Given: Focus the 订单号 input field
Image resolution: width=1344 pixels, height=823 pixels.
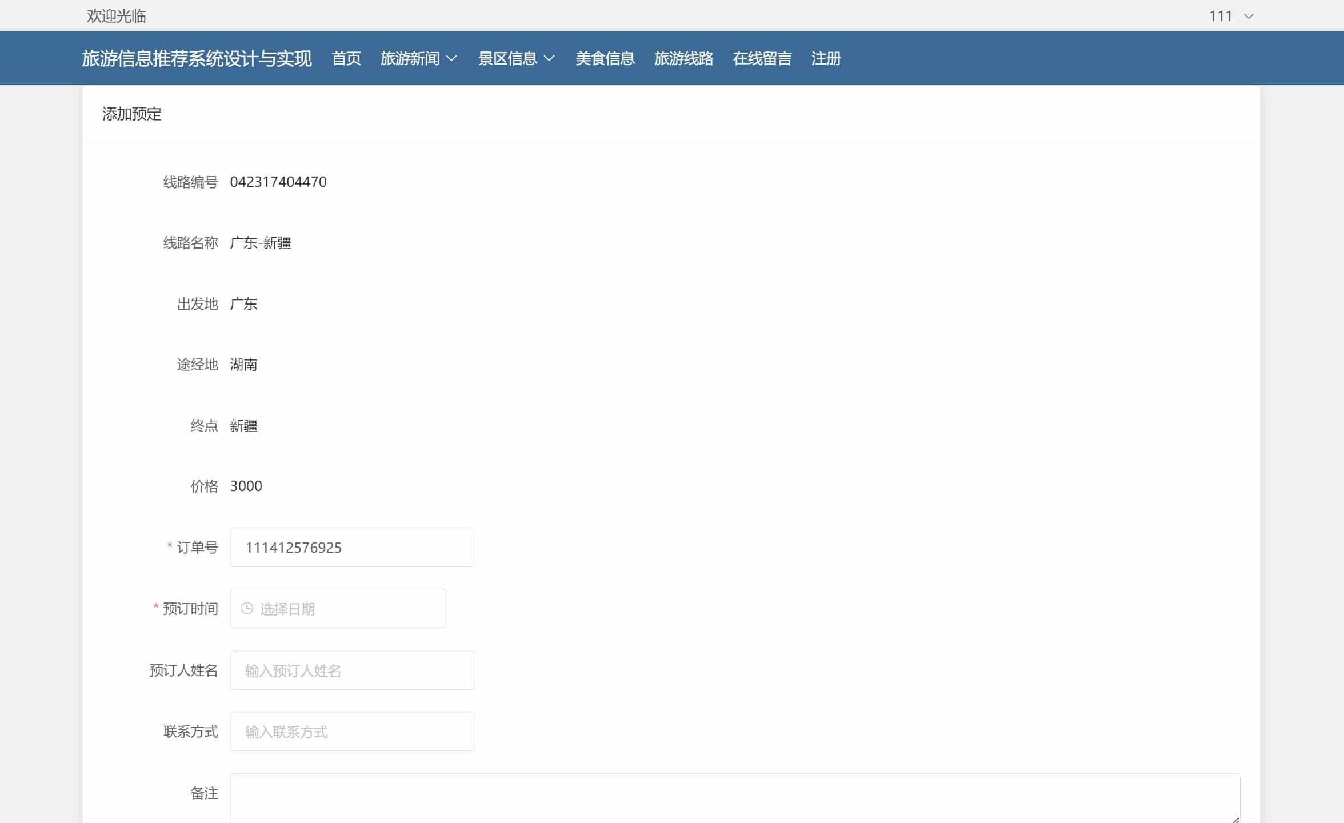Looking at the screenshot, I should click(x=353, y=547).
